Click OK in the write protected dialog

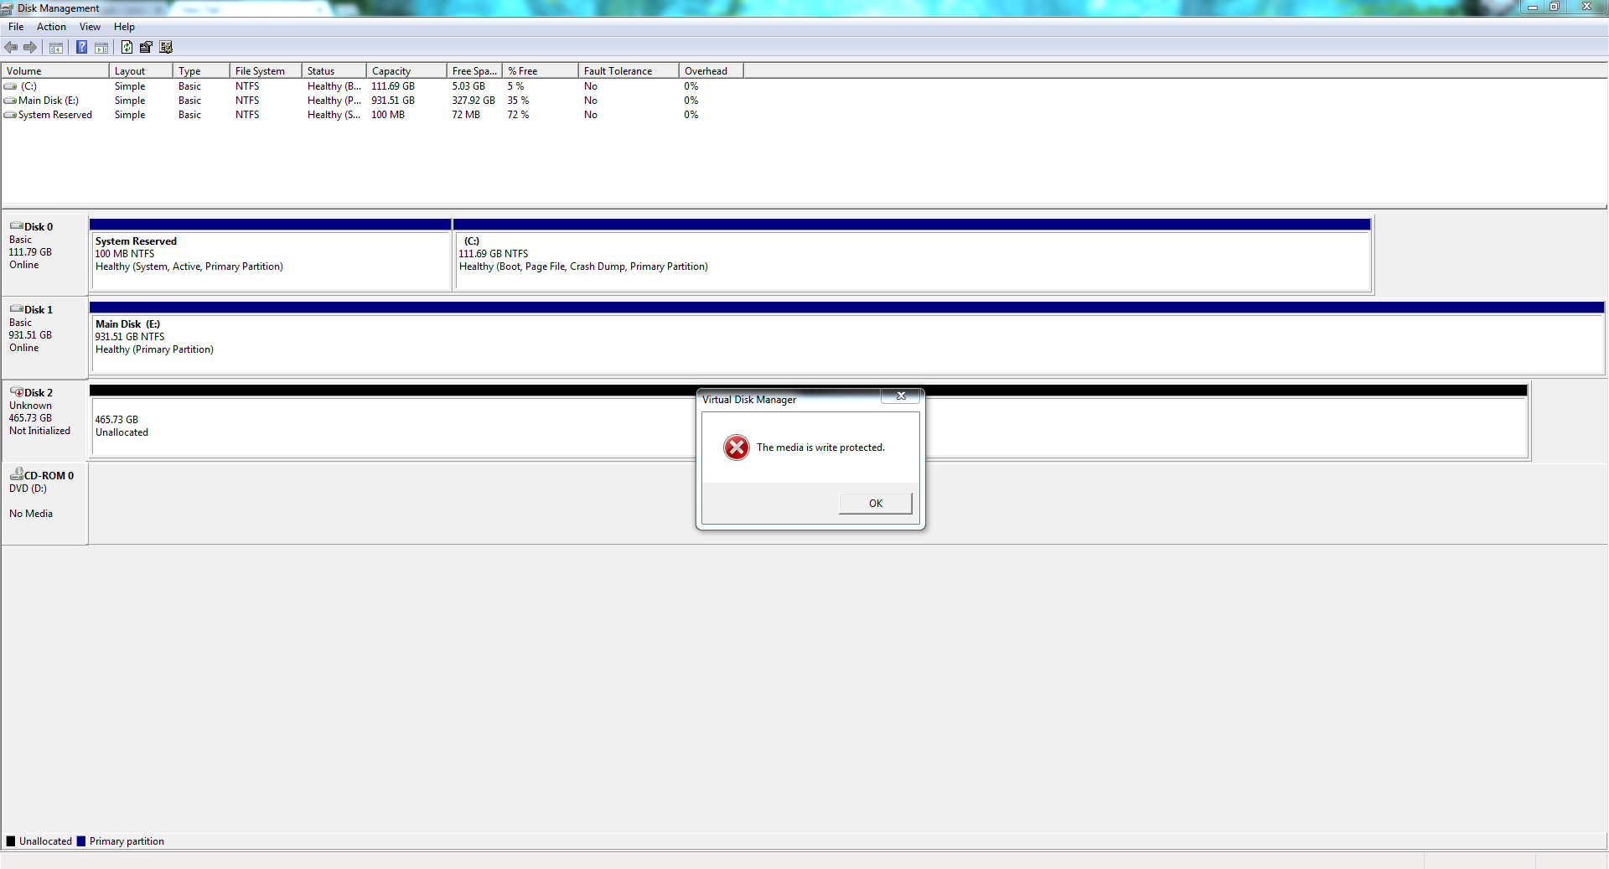click(x=876, y=504)
